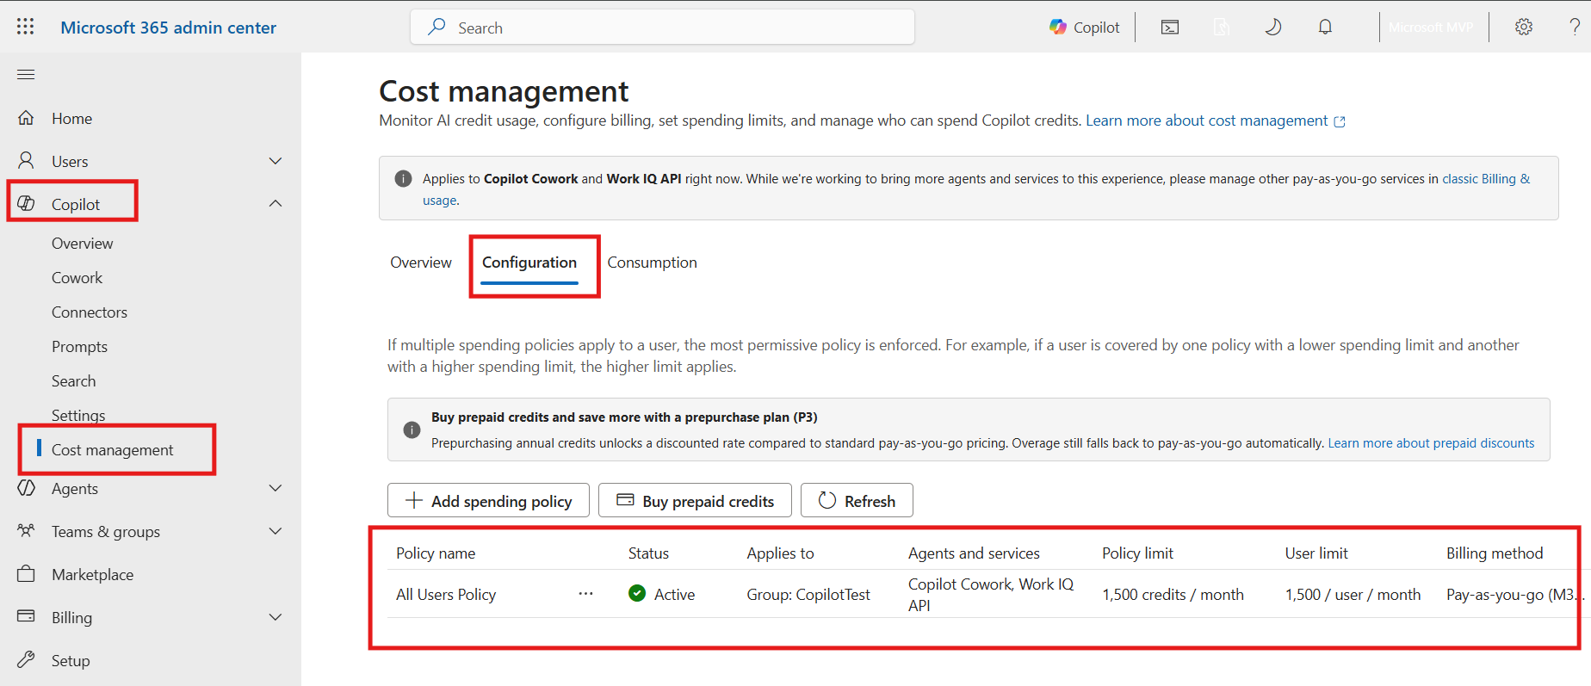The image size is (1591, 686).
Task: Click the green Active status checkmark
Action: [x=637, y=593]
